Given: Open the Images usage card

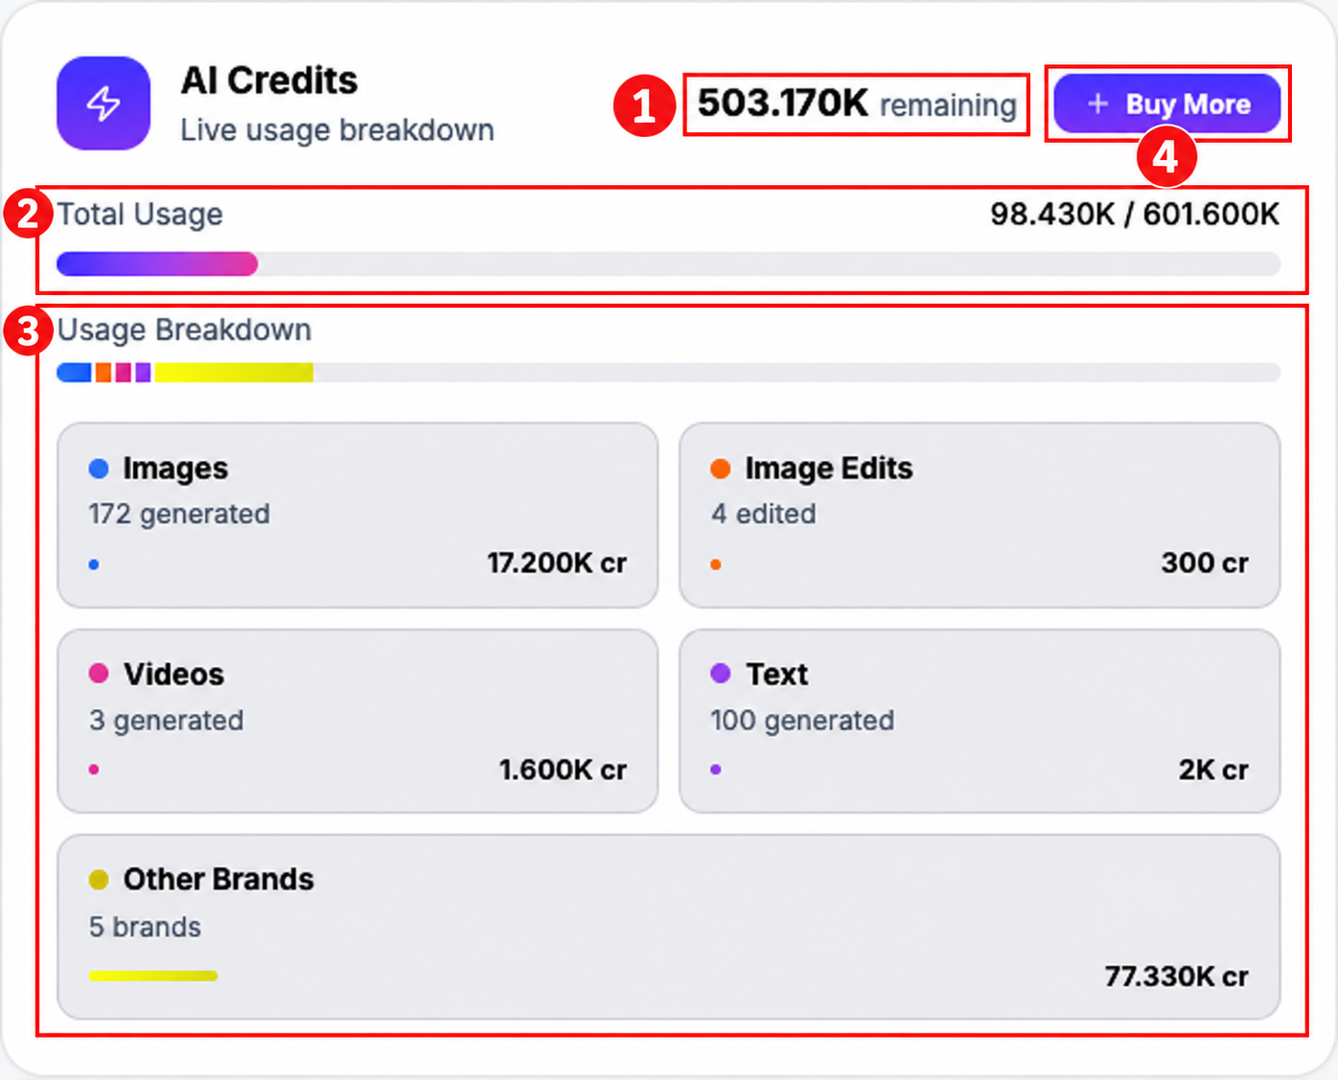Looking at the screenshot, I should click(358, 515).
